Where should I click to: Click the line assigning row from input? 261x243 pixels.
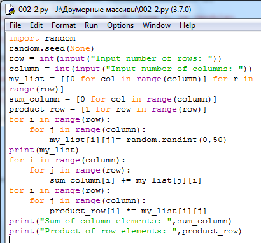pos(115,58)
